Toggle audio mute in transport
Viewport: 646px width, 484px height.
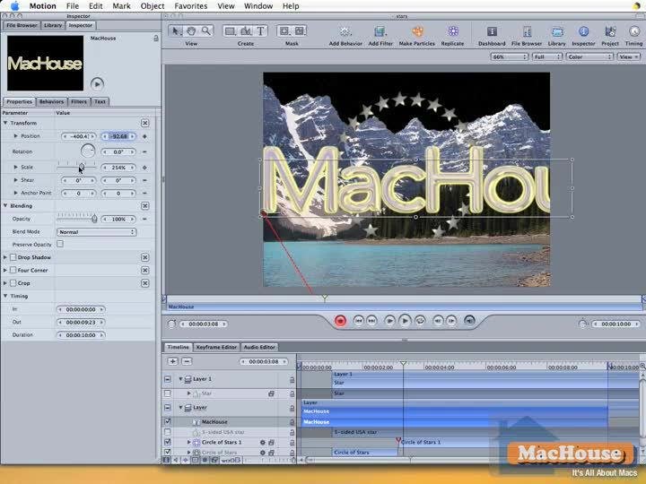pyautogui.click(x=469, y=321)
